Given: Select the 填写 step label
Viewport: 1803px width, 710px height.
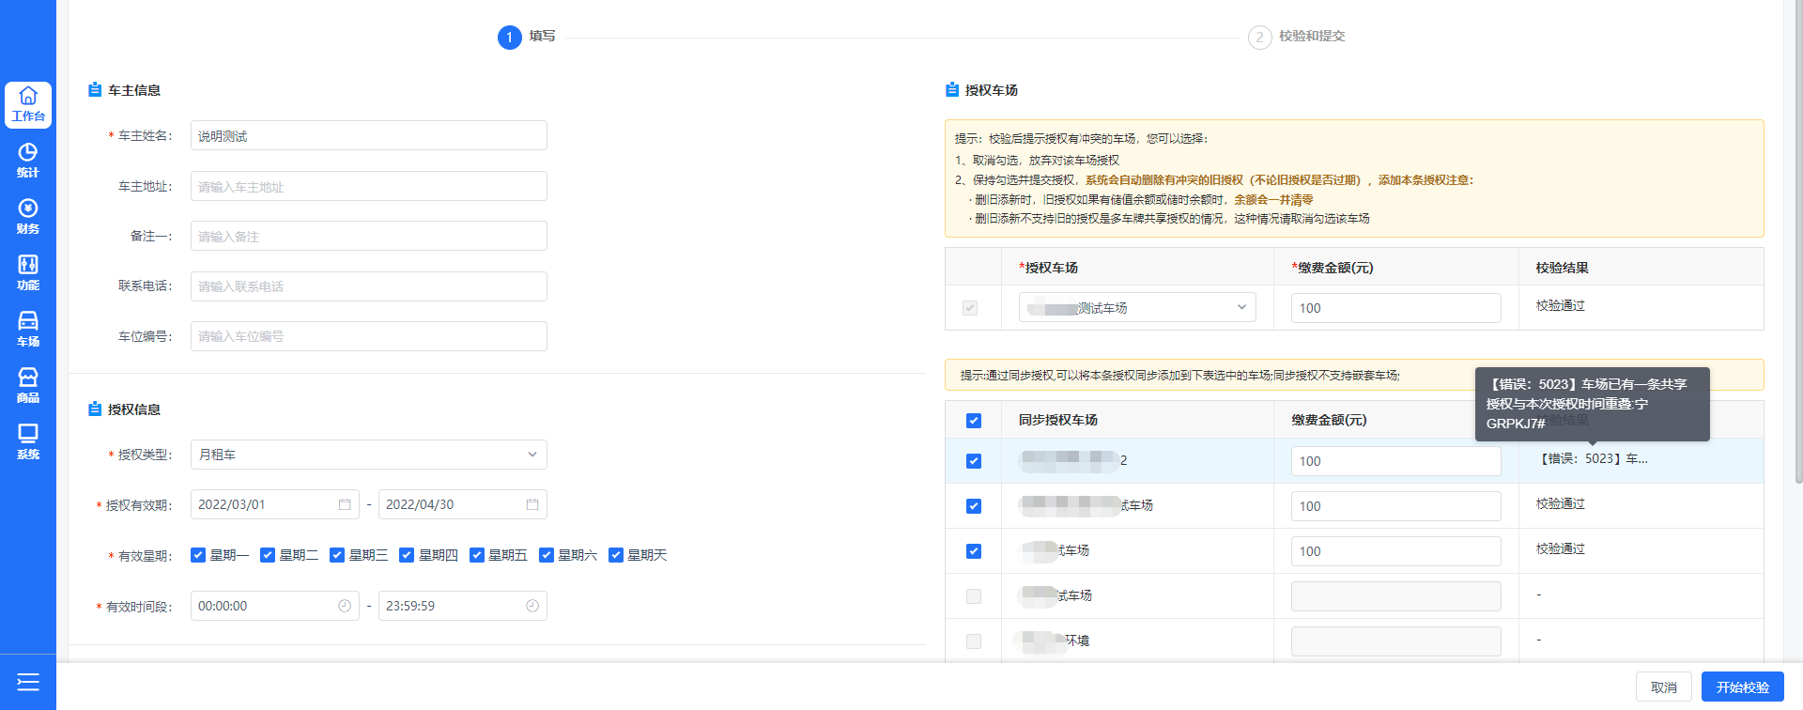Looking at the screenshot, I should pyautogui.click(x=542, y=37).
